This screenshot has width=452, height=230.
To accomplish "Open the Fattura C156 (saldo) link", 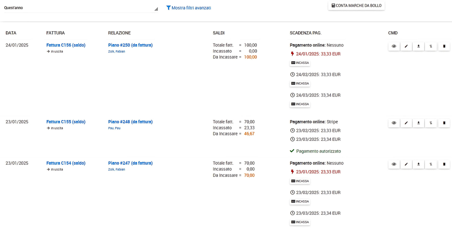I will [66, 45].
